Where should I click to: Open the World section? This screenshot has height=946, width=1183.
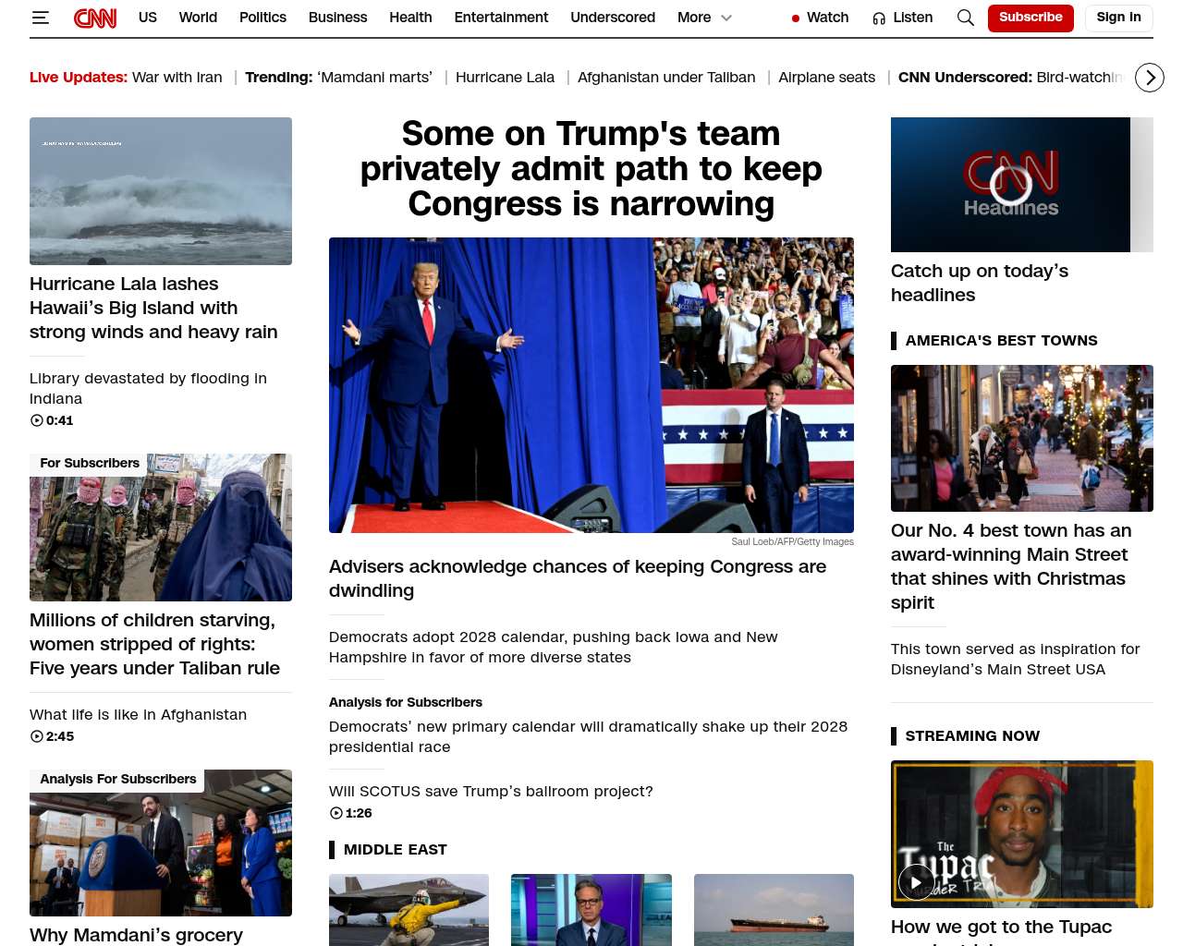point(198,18)
